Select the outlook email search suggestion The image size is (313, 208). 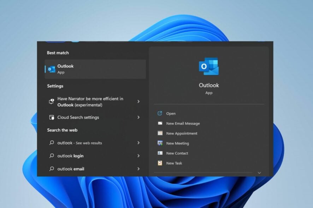[71, 169]
